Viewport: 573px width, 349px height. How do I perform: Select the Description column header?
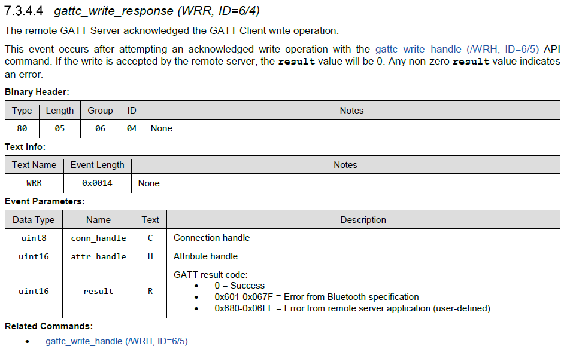(363, 219)
